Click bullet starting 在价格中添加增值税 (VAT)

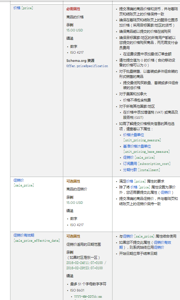click(151, 115)
